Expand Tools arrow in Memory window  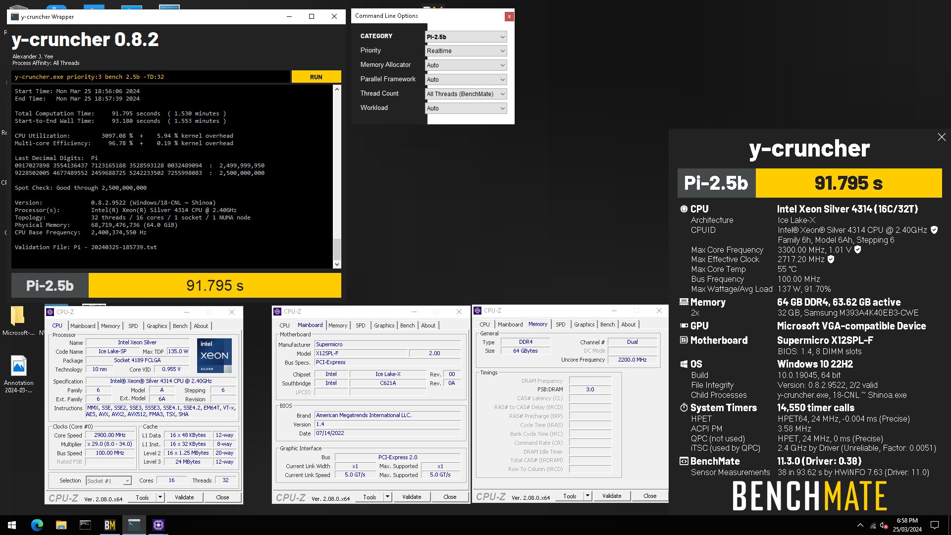587,496
